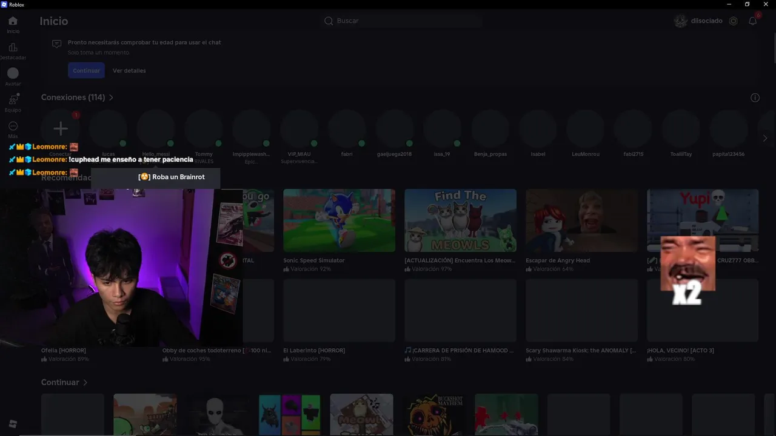Open friend ToalliTay avatar
This screenshot has width=776, height=436.
pos(681,128)
